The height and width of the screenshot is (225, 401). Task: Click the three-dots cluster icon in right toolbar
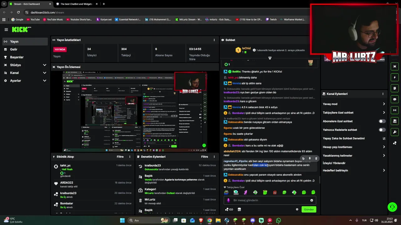(395, 143)
